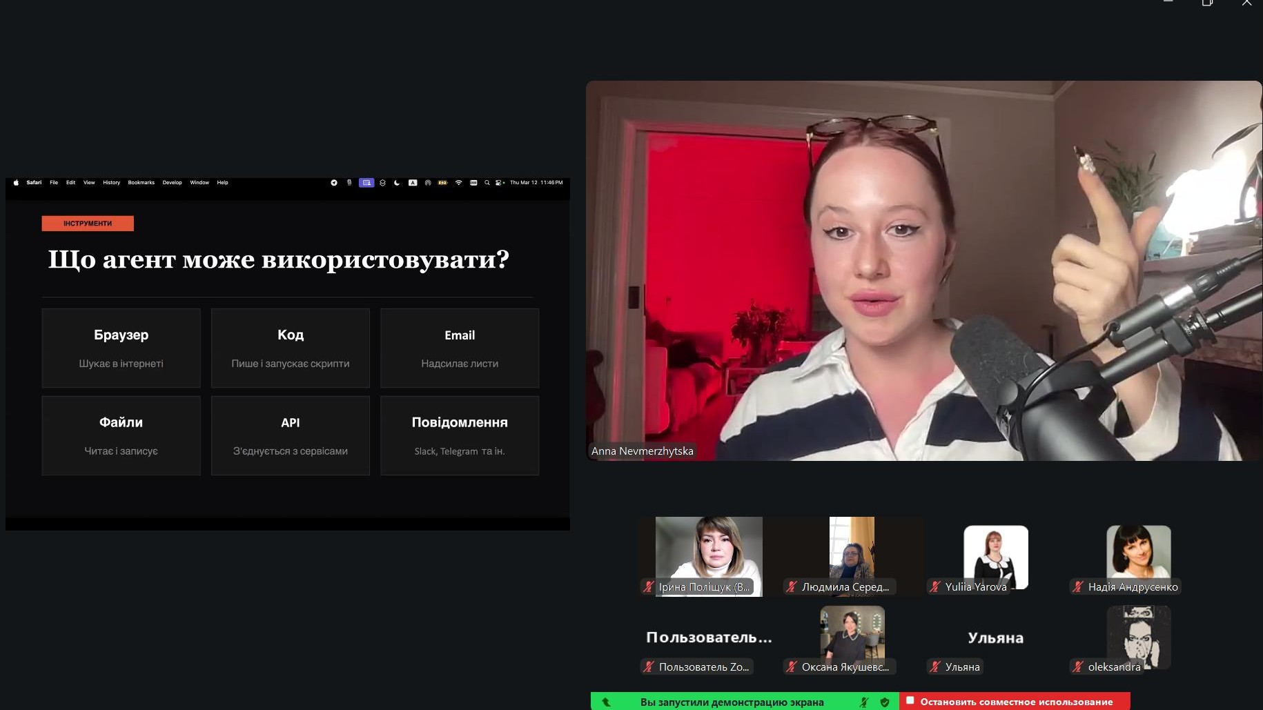Open Spotlight search magnifier icon
The height and width of the screenshot is (710, 1263).
pyautogui.click(x=487, y=183)
